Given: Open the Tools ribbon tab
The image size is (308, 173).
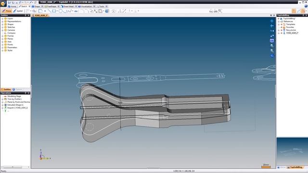Looking at the screenshot, I should point(101,6).
